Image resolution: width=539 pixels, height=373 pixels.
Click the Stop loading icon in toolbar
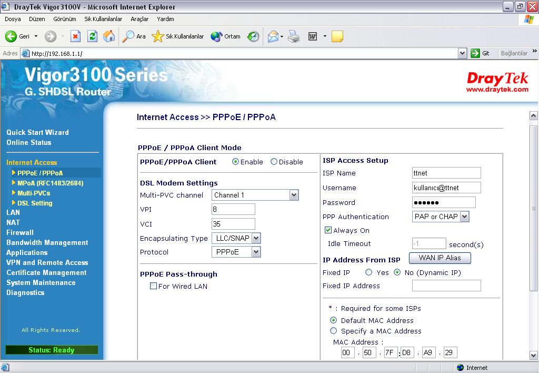point(75,36)
